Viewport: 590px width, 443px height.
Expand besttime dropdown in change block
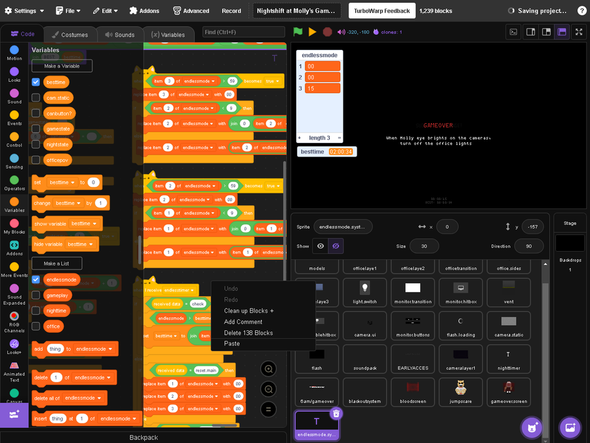68,203
